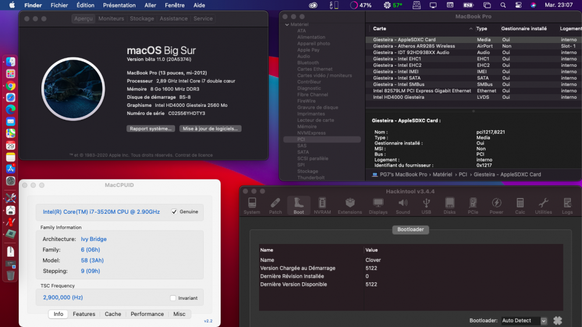Screen dimensions: 582x327
Task: Click the Bootloader segment button in Hackintool
Action: click(410, 229)
